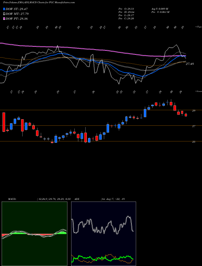Click the 'Pre O: 28.51' open value
Image resolution: width=202 pixels, height=266 pixels.
[126, 9]
